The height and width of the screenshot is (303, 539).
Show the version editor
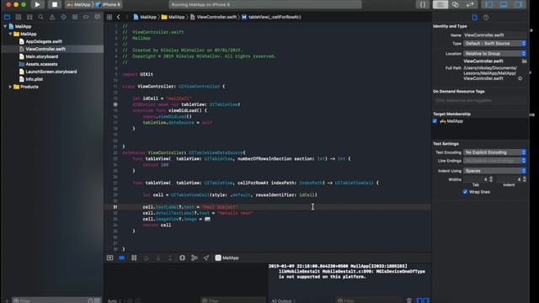tap(470, 4)
